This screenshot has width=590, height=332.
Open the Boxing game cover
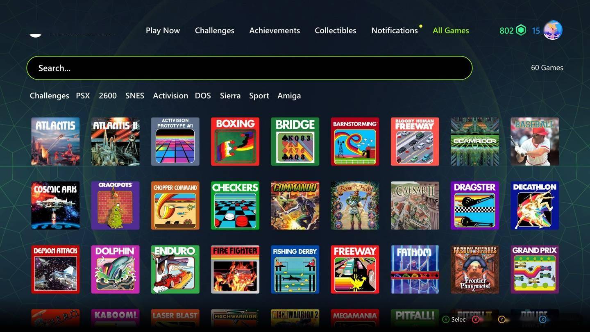point(235,141)
